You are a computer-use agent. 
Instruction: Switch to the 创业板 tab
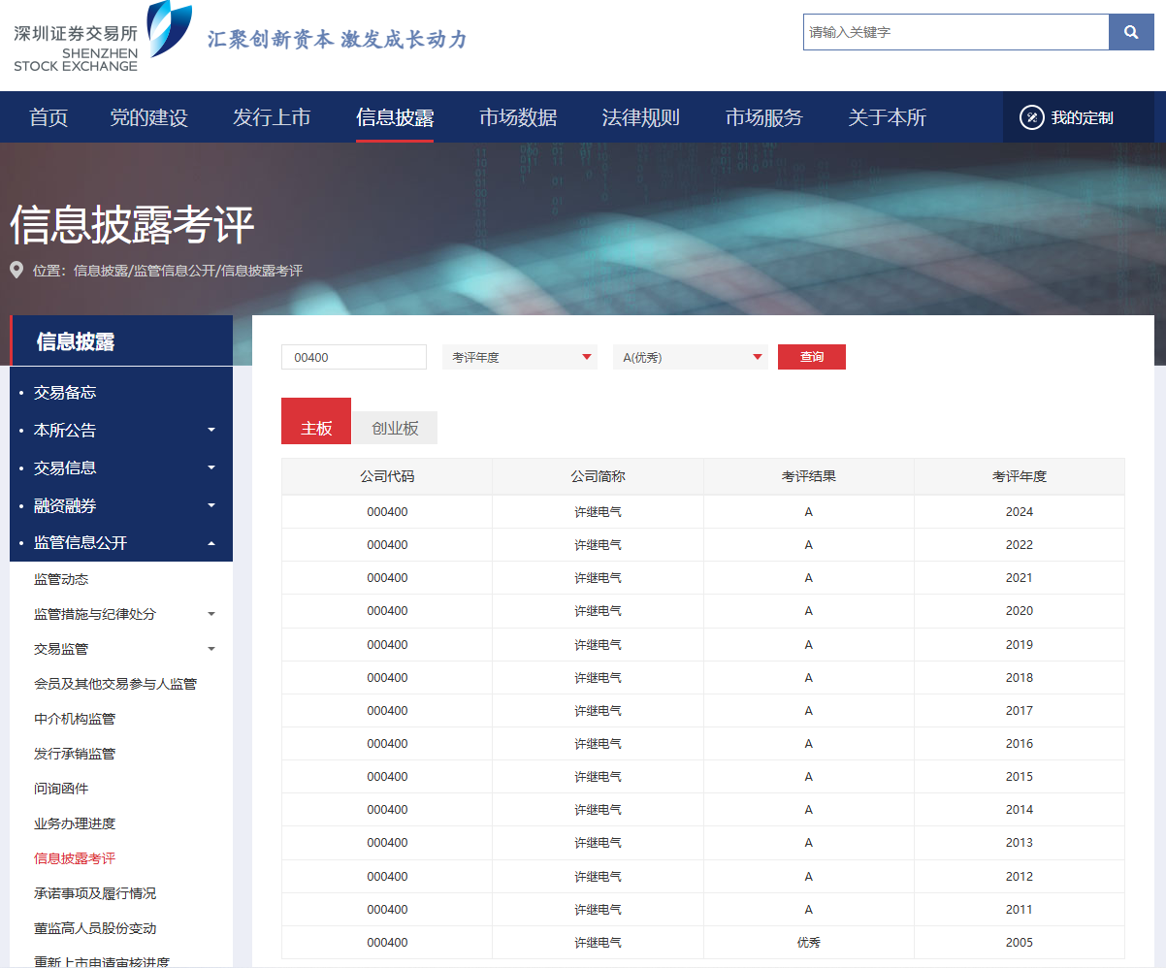pyautogui.click(x=395, y=428)
